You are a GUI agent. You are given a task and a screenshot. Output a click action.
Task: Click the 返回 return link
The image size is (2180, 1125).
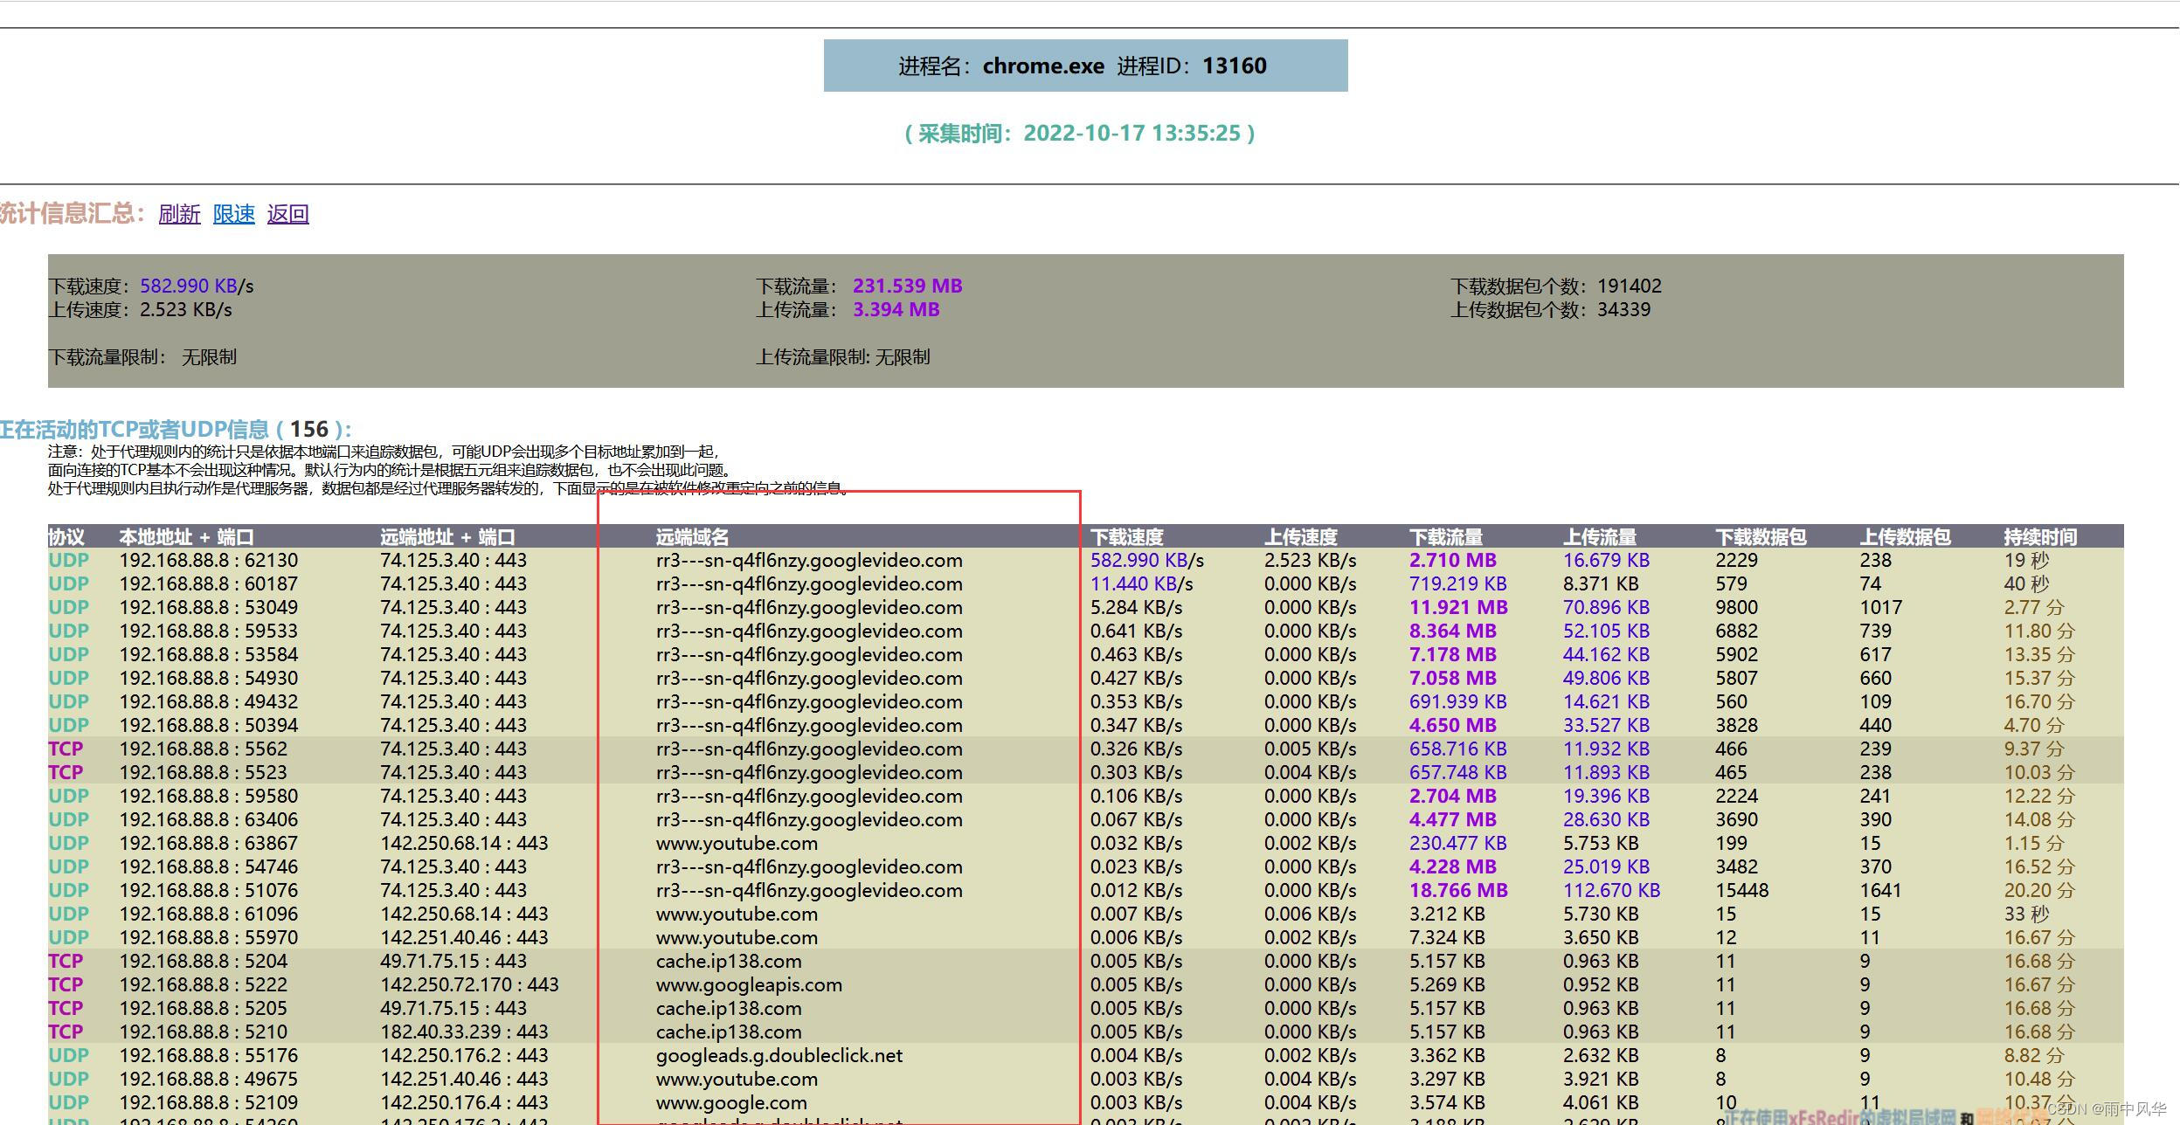[x=287, y=214]
